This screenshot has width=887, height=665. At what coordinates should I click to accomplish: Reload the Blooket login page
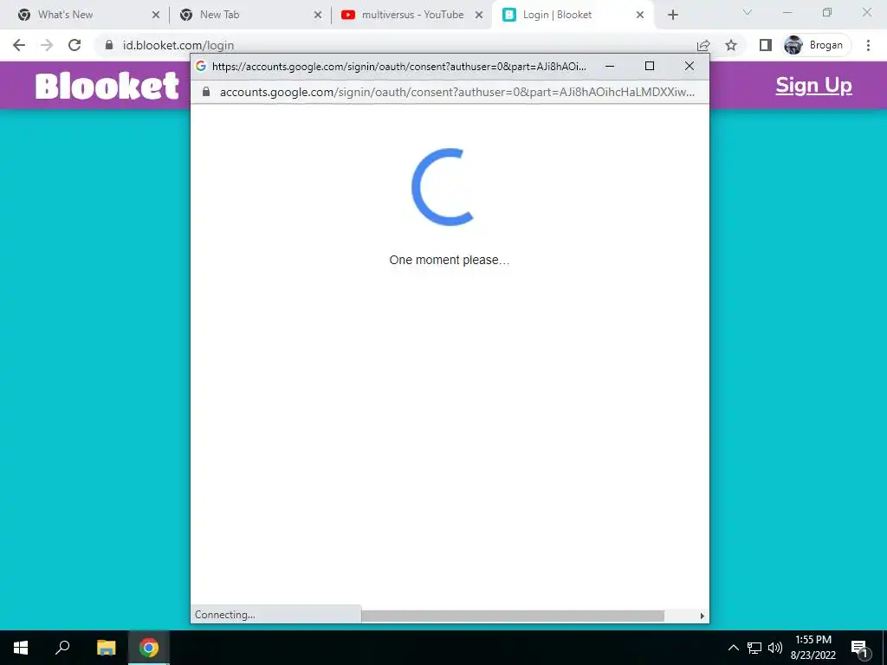[x=74, y=45]
